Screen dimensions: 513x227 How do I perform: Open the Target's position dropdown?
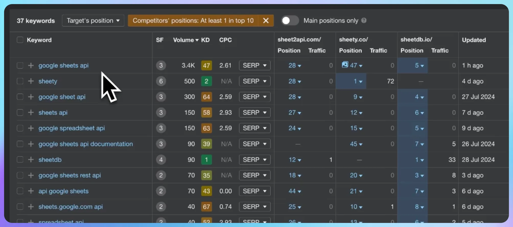click(x=93, y=21)
